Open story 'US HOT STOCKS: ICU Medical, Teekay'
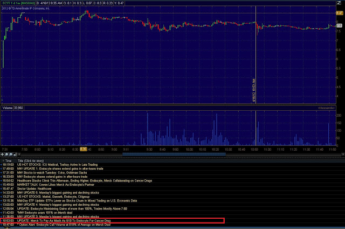345x229 pixels. pyautogui.click(x=57, y=165)
